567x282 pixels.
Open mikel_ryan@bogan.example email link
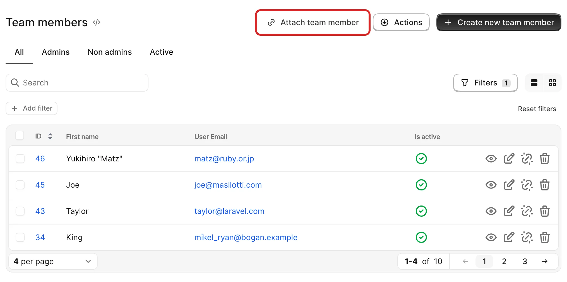246,237
